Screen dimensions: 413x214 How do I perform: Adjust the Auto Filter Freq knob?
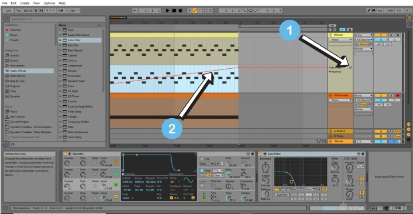[335, 167]
